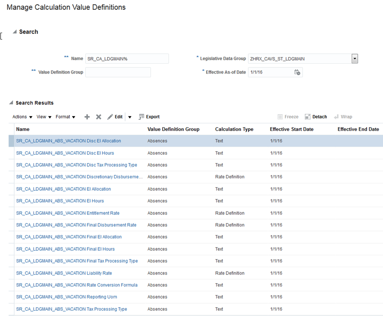This screenshot has width=383, height=321.
Task: Click the Delete (X) icon in toolbar
Action: (x=99, y=116)
